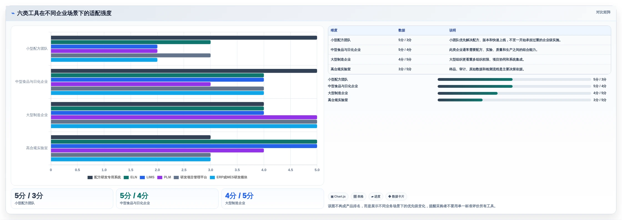The height and width of the screenshot is (220, 622).
Task: Click the 4分 / 5分 table data cell
Action: click(x=405, y=60)
